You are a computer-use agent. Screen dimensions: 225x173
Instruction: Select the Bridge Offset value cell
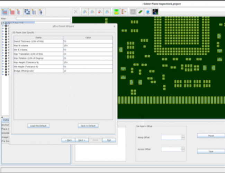[x=87, y=71]
